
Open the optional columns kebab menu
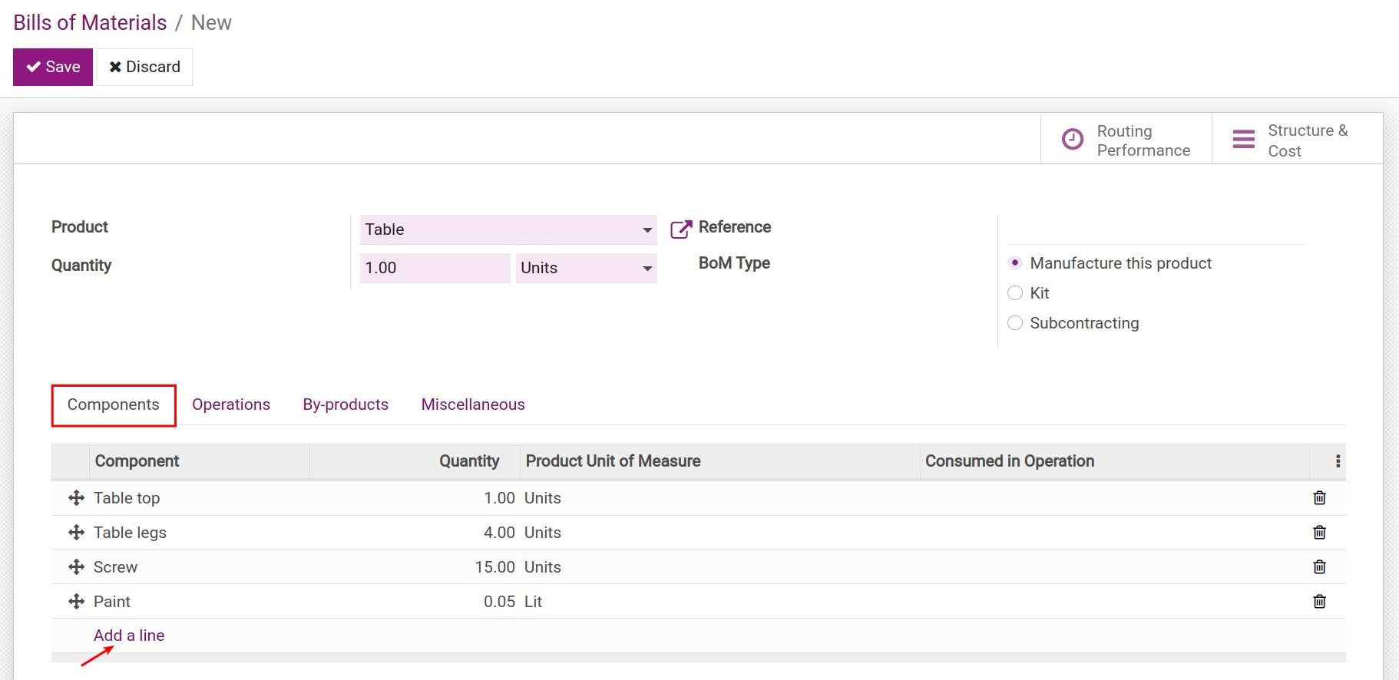[1338, 461]
